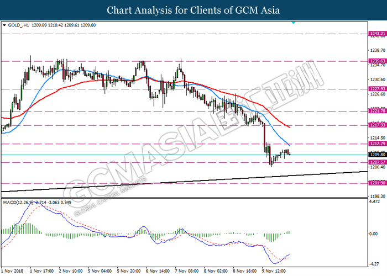Select the 1235.63 price level label

[378, 61]
